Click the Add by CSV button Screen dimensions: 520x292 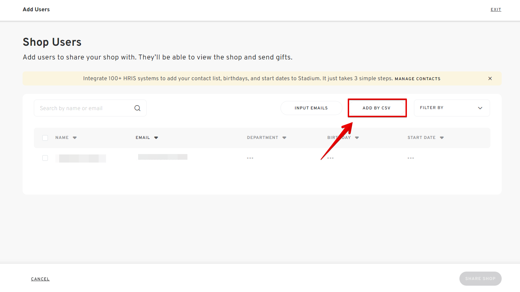coord(377,108)
